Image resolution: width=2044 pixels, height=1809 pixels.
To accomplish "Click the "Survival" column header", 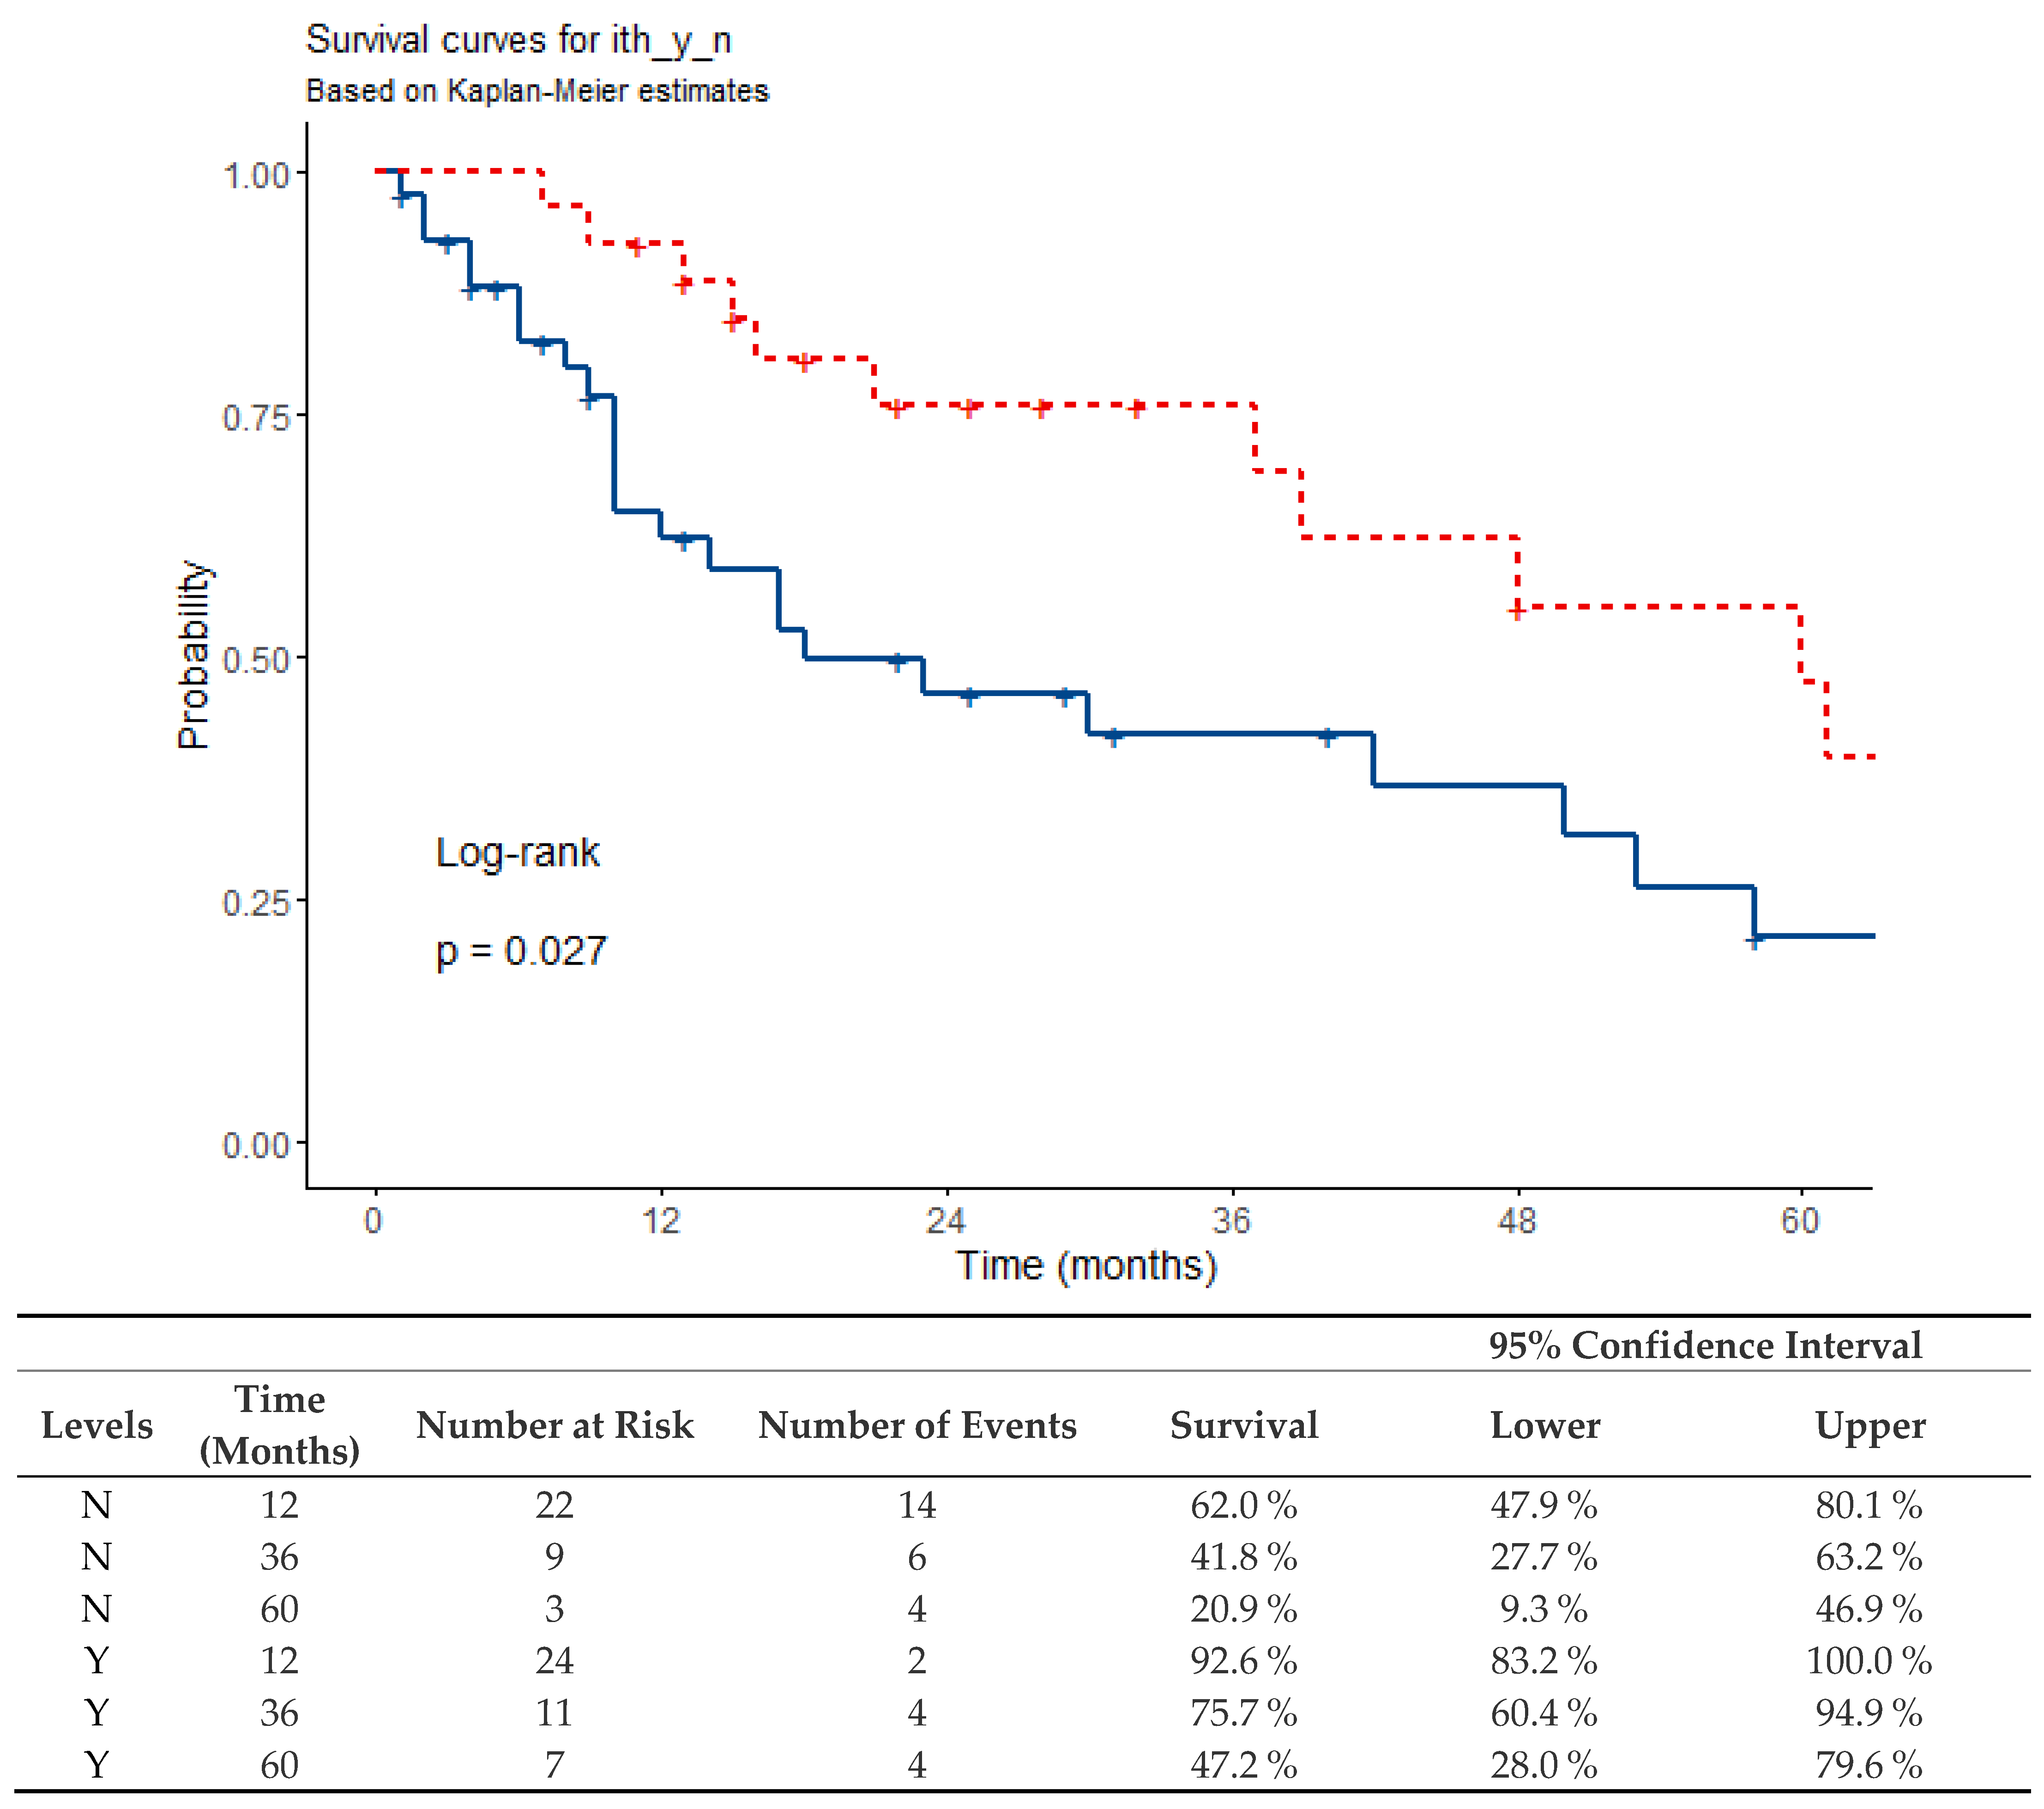I will point(1244,1425).
